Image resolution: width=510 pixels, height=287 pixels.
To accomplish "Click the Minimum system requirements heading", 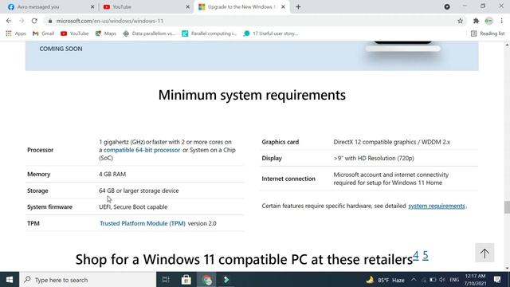I will [x=252, y=95].
